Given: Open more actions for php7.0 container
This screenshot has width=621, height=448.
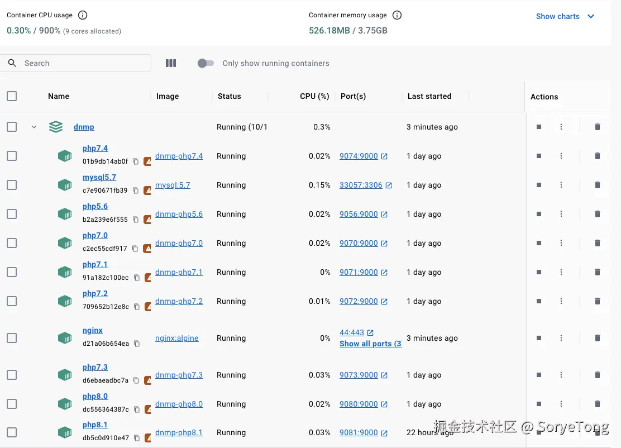Looking at the screenshot, I should tap(561, 243).
